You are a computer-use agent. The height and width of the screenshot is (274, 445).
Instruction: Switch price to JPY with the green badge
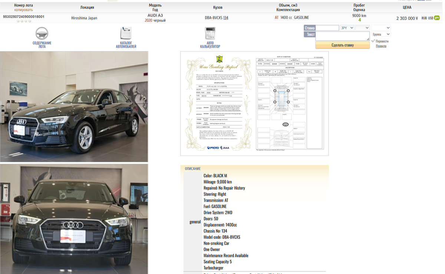coord(437,18)
